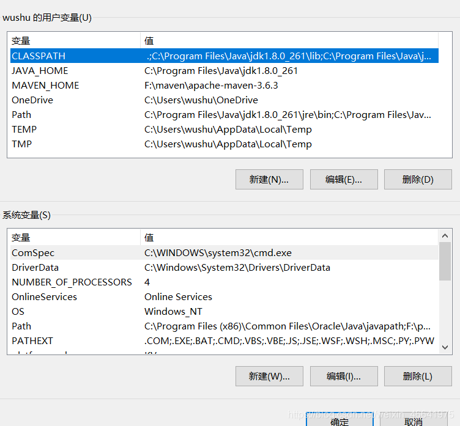Click the 变量 column header in system variables
This screenshot has height=426, width=460.
pyautogui.click(x=75, y=237)
